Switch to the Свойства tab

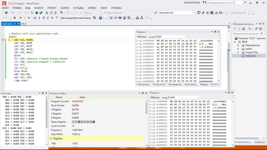pyautogui.click(x=260, y=142)
